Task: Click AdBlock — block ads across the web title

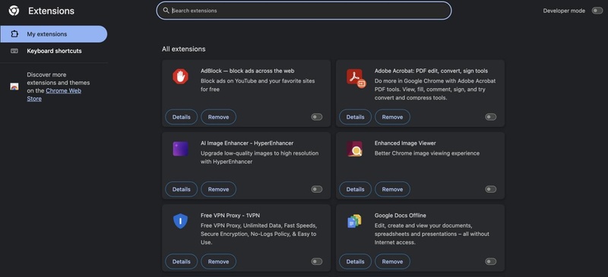Action: click(x=248, y=71)
